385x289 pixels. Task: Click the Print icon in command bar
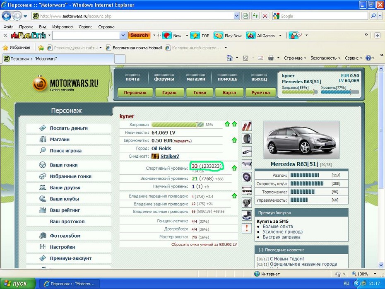(271, 58)
